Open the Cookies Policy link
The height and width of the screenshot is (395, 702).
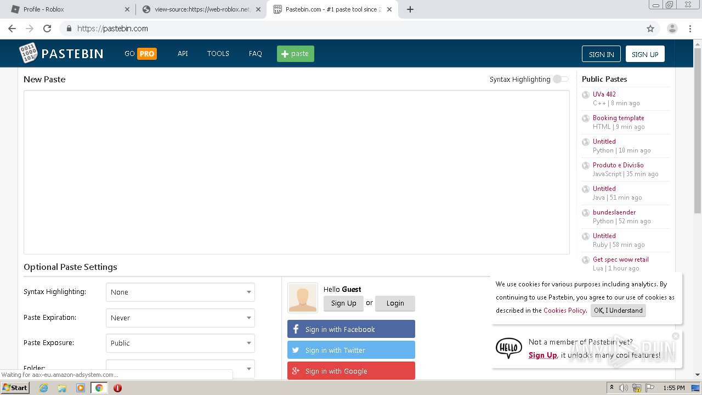564,311
